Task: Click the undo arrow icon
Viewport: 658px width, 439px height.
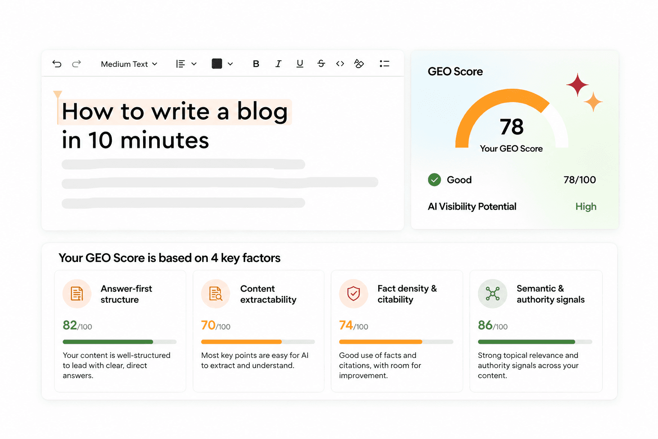Action: click(57, 64)
